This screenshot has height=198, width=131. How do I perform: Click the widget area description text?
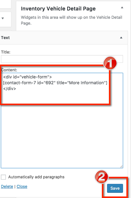(x=71, y=20)
